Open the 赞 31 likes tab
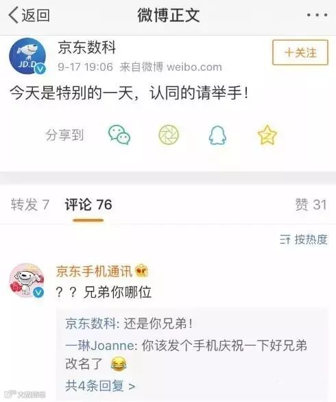This screenshot has height=402, width=336. [x=311, y=204]
